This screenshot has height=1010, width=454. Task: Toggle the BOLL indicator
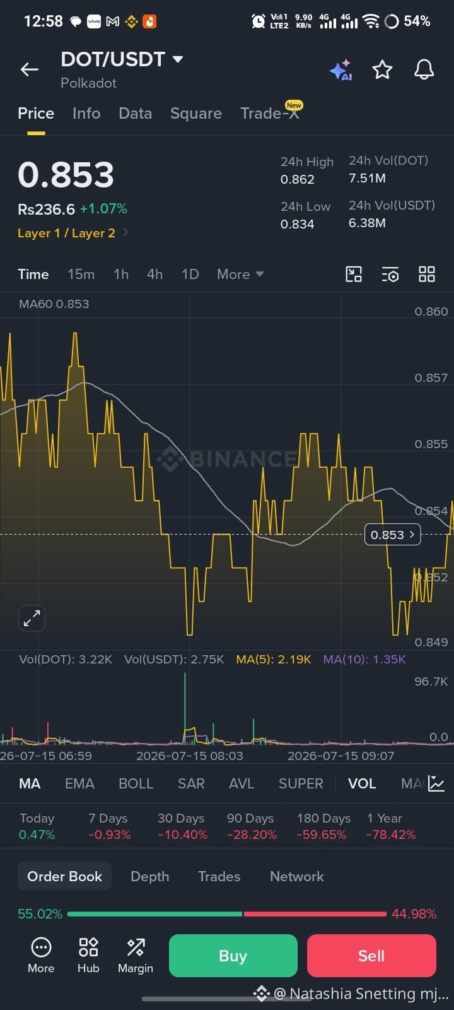[136, 783]
